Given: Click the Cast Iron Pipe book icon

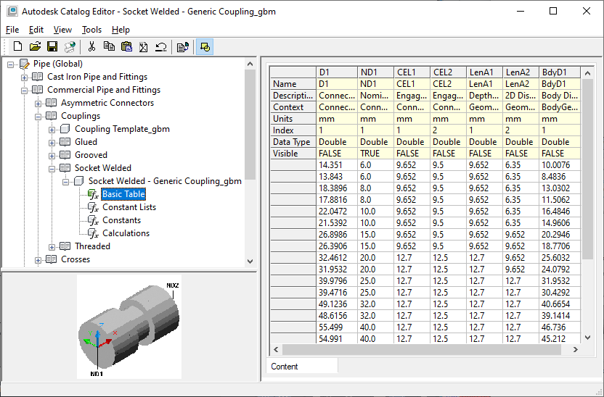Looking at the screenshot, I should click(x=37, y=77).
